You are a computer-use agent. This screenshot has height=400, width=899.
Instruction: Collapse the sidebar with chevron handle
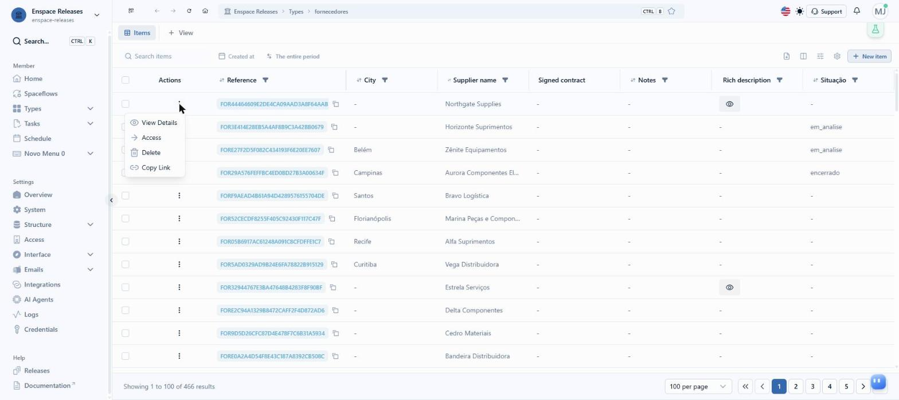coord(111,200)
